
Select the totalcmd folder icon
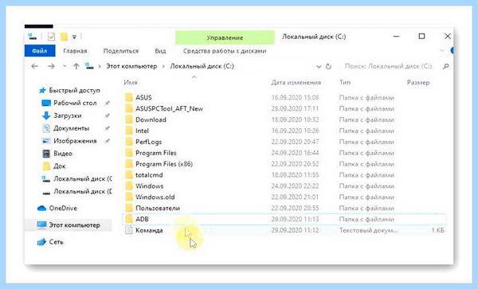click(x=129, y=175)
